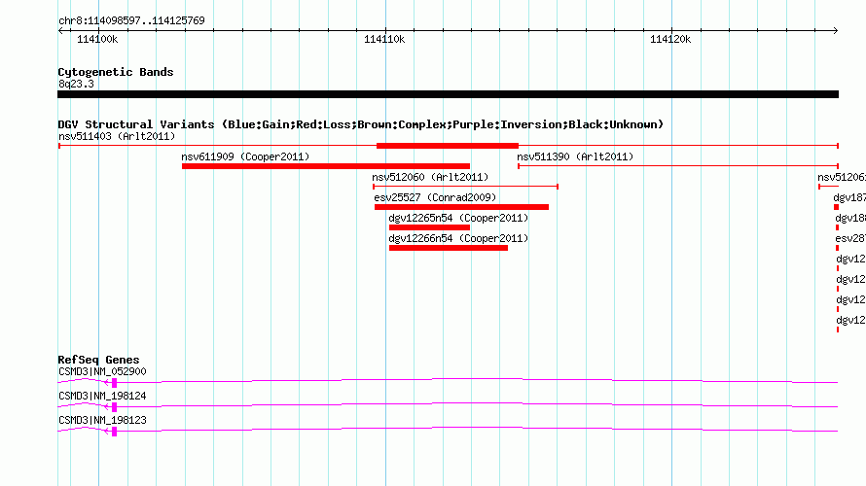This screenshot has height=486, width=866.
Task: Select the dgv12266n54 (Cooper2011) label
Action: [458, 238]
